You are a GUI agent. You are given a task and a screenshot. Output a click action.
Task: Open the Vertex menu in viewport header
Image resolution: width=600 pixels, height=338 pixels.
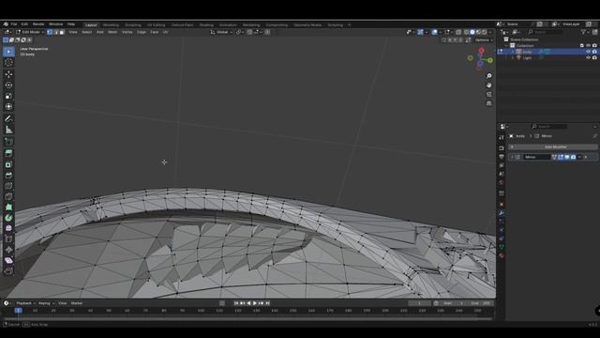(127, 32)
